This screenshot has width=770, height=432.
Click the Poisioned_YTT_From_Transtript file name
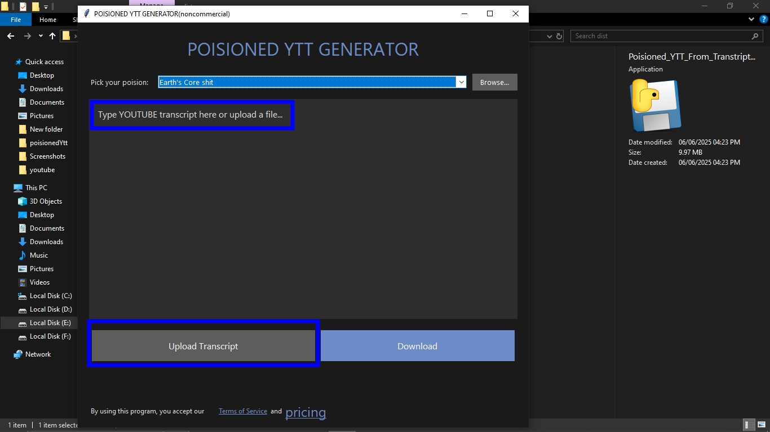click(x=692, y=57)
